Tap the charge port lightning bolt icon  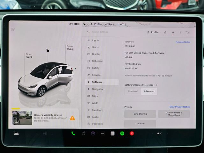click(76, 69)
